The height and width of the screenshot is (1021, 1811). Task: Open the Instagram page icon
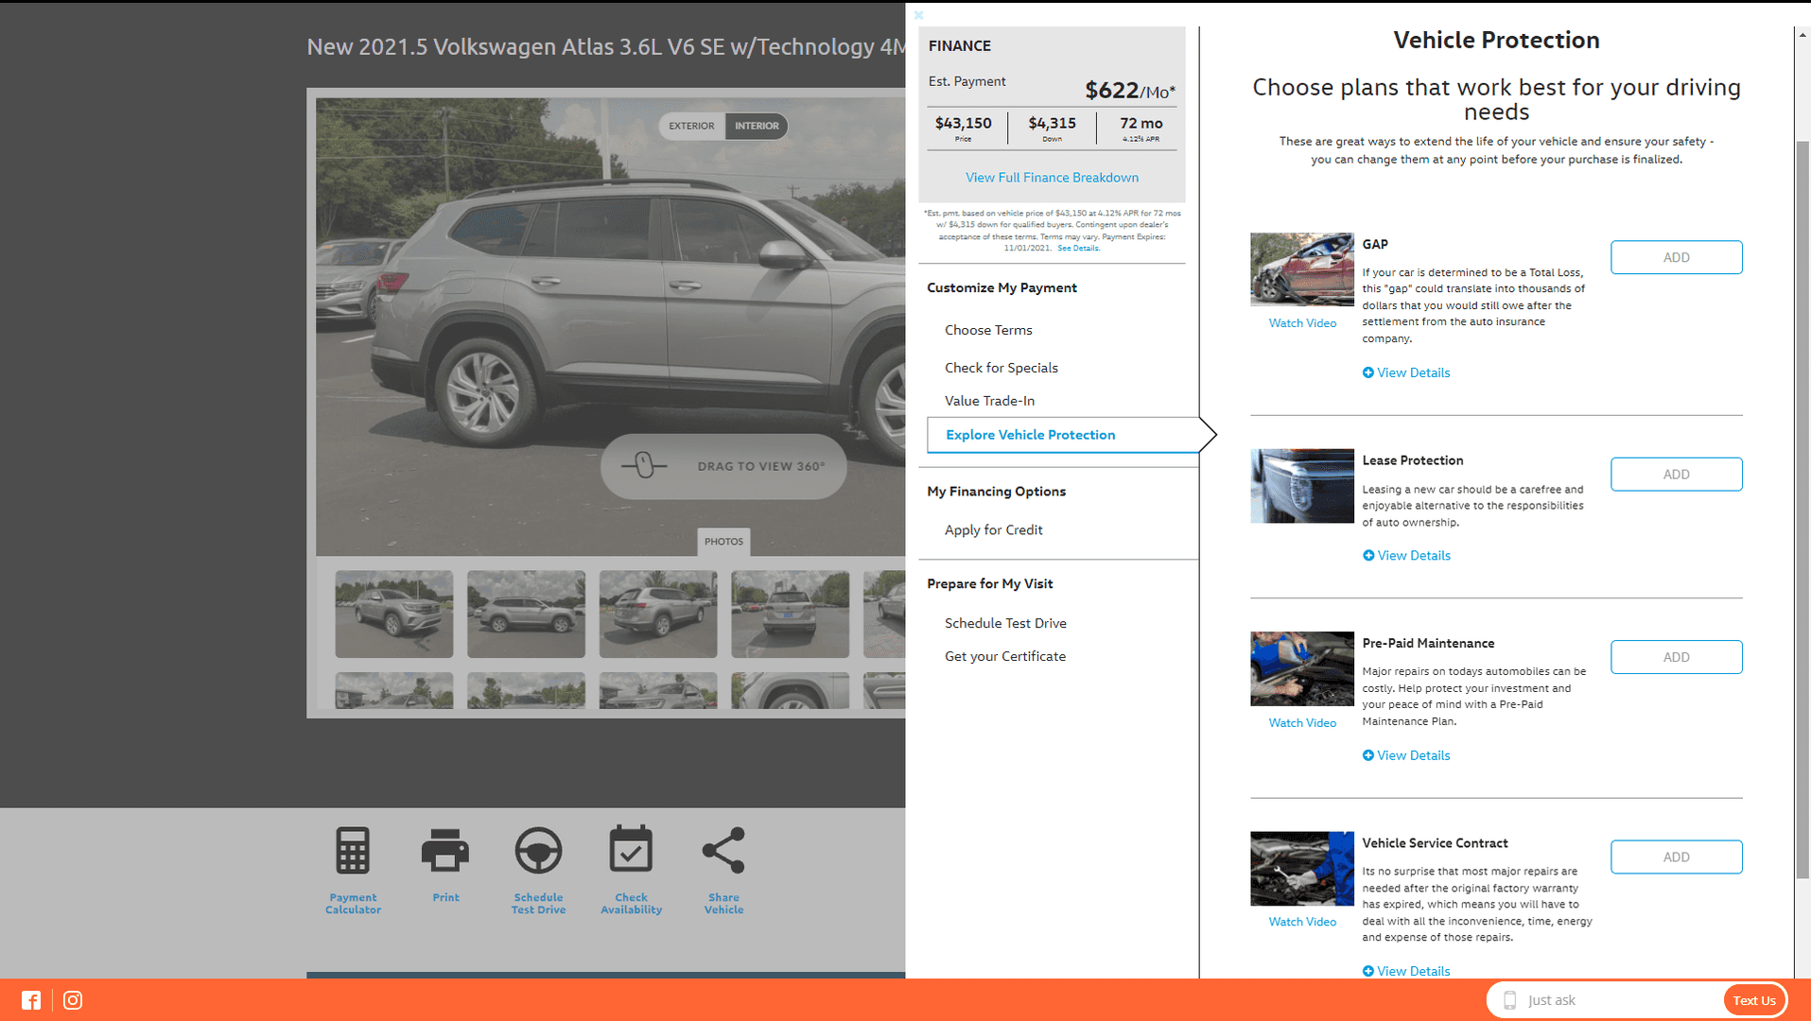coord(73,1000)
